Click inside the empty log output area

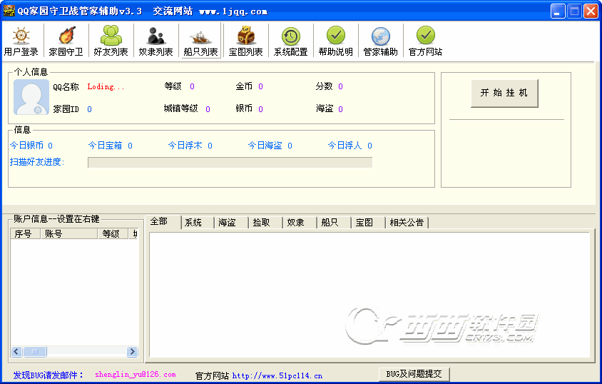click(x=369, y=295)
